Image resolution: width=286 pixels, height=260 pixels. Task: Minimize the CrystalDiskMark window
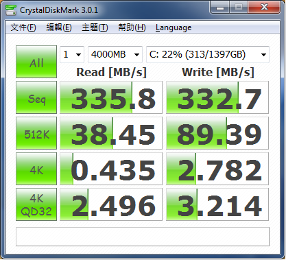click(x=220, y=8)
